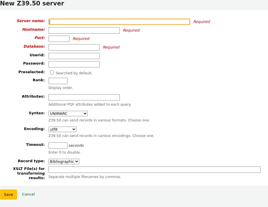This screenshot has width=268, height=207.
Task: Open the Syntax dropdown showing UNIMARC
Action: [x=68, y=113]
